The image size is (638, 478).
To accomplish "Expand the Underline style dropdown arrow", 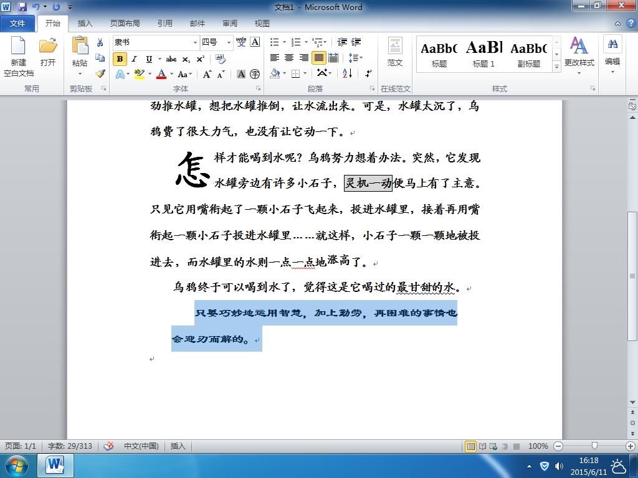I will 159,59.
